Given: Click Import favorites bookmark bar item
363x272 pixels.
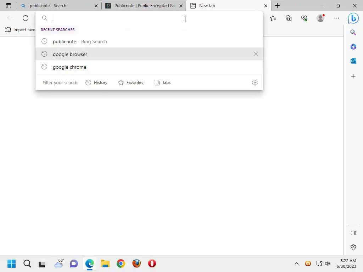Looking at the screenshot, I should pyautogui.click(x=20, y=30).
